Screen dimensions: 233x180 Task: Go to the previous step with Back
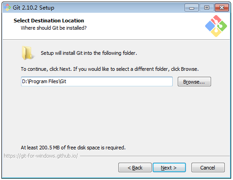[x=135, y=168]
